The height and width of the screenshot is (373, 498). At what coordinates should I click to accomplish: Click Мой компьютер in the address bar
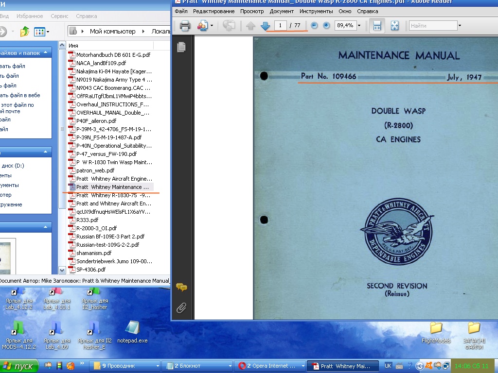pos(112,32)
